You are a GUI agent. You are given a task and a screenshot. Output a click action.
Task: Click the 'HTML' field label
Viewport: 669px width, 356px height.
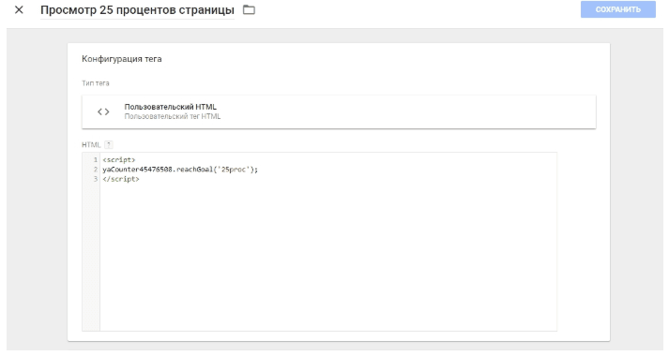[91, 145]
